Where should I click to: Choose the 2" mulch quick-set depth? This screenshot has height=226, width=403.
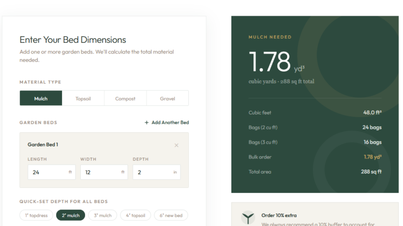point(71,215)
